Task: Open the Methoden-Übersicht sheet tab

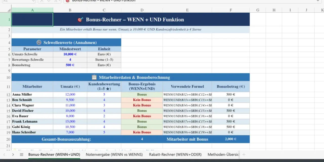Action: 223,154
